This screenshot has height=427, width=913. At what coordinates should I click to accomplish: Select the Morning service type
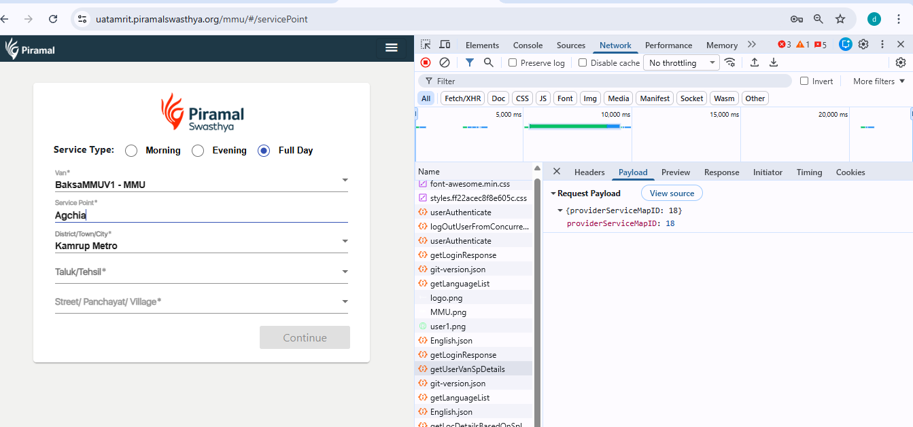click(x=131, y=151)
